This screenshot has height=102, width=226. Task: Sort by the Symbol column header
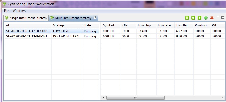[x=111, y=25]
